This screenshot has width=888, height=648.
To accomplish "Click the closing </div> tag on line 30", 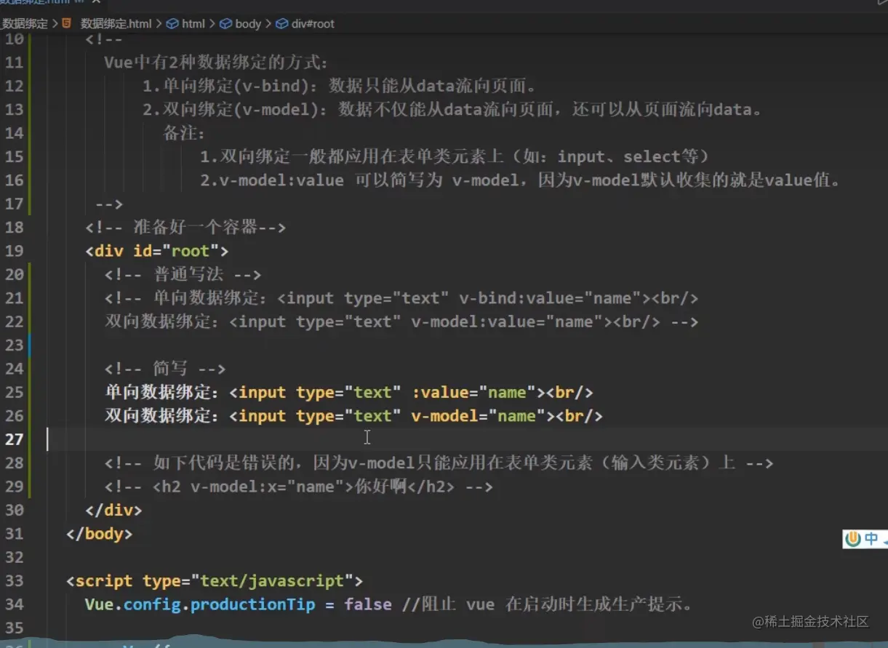I will pos(113,510).
